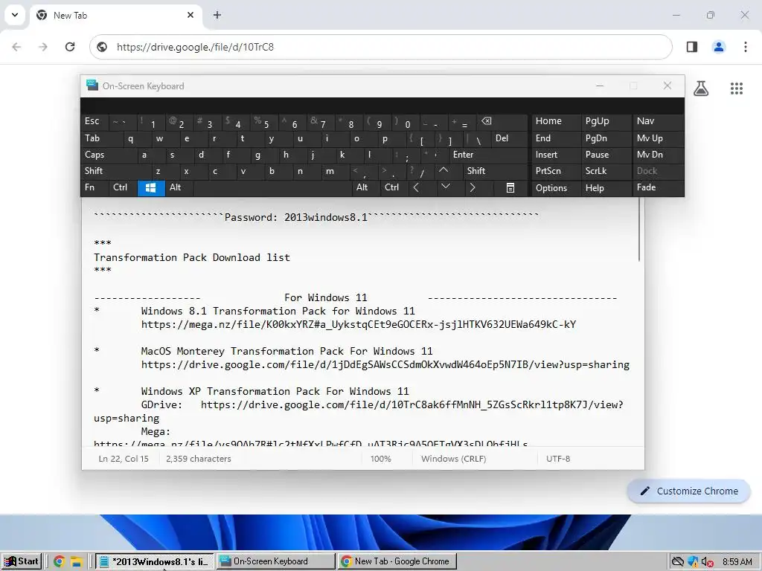The image size is (762, 571).
Task: Click the Chrome address bar
Action: 380,47
